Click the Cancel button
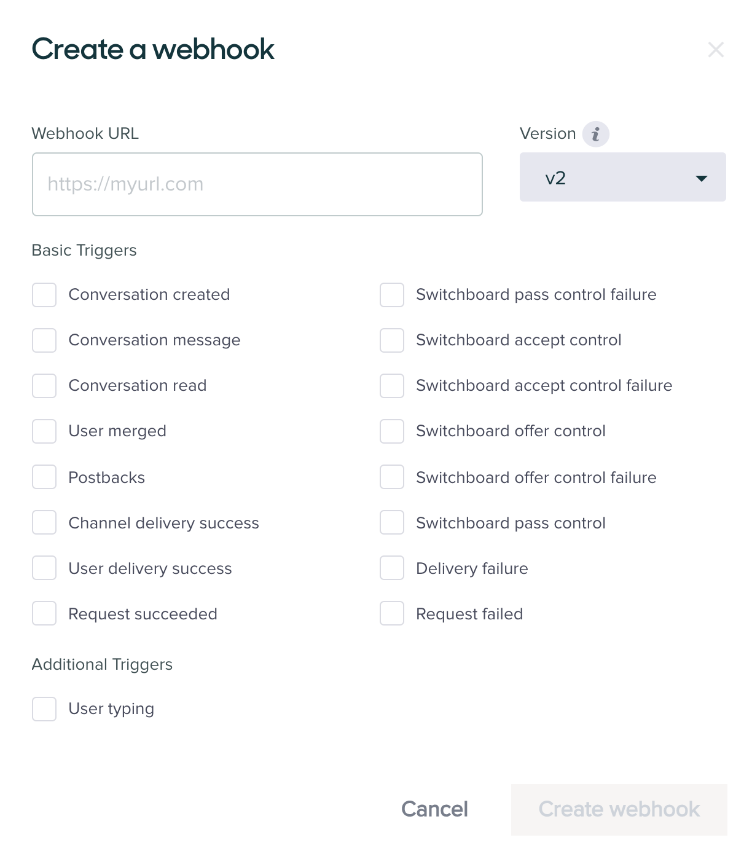 pyautogui.click(x=434, y=809)
